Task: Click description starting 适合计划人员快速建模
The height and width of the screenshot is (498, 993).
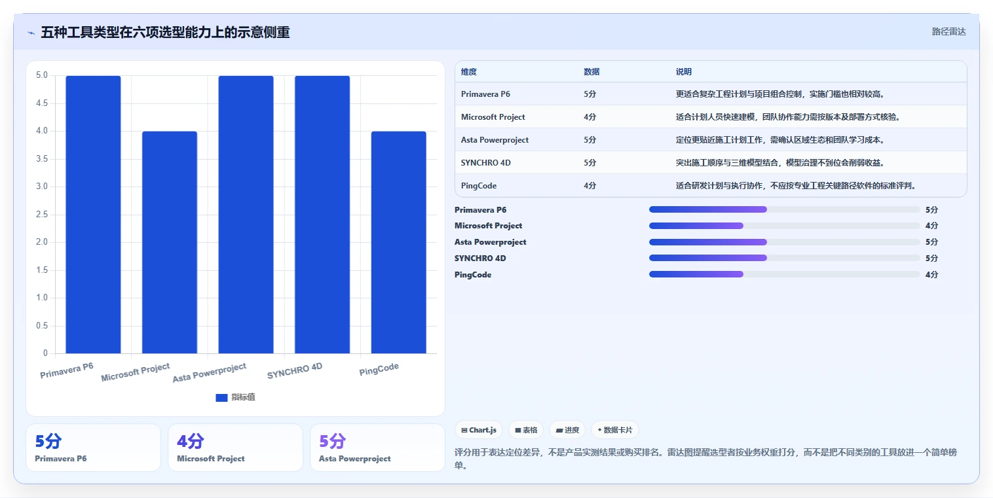Action: pos(788,117)
